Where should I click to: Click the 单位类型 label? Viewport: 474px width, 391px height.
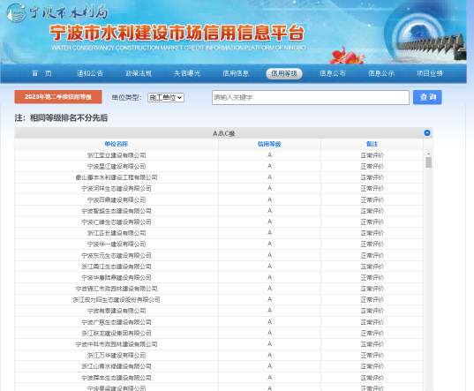[126, 97]
